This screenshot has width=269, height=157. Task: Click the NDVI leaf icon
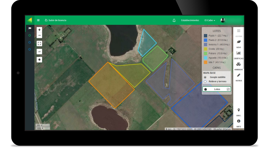(238, 42)
